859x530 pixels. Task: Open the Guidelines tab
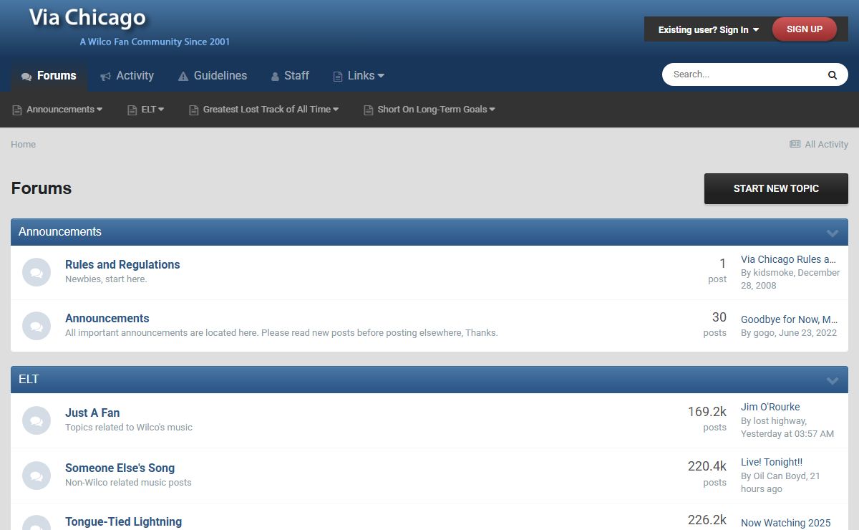click(213, 75)
